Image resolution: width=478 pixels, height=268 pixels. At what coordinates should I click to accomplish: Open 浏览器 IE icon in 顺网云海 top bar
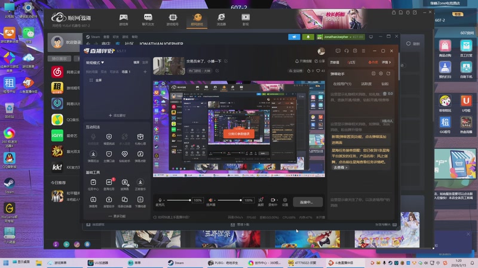pyautogui.click(x=221, y=20)
